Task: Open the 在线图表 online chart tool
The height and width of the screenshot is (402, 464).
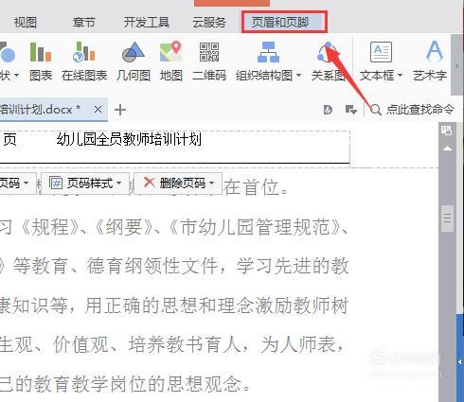Action: coord(84,61)
